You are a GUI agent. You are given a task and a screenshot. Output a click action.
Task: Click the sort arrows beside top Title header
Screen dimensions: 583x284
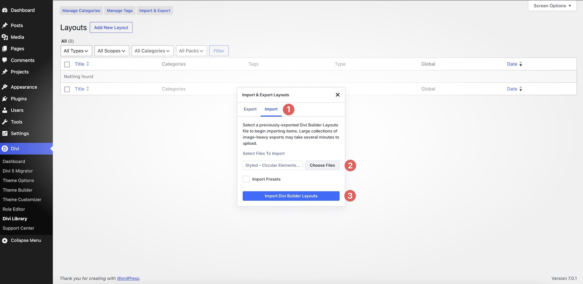(x=88, y=64)
